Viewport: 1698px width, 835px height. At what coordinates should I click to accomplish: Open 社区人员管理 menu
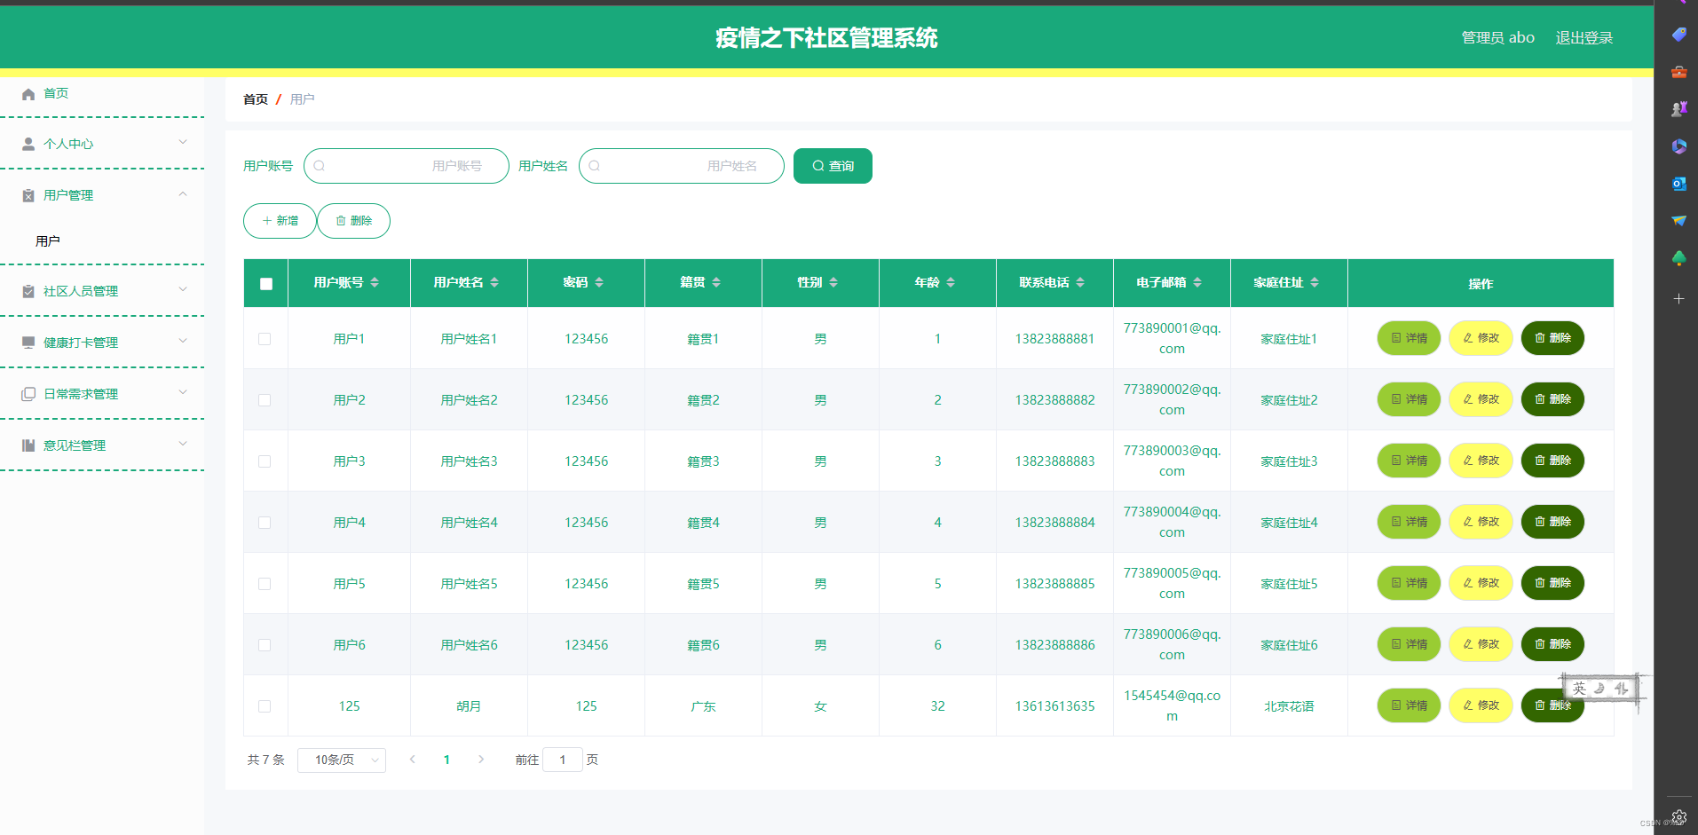pos(102,291)
